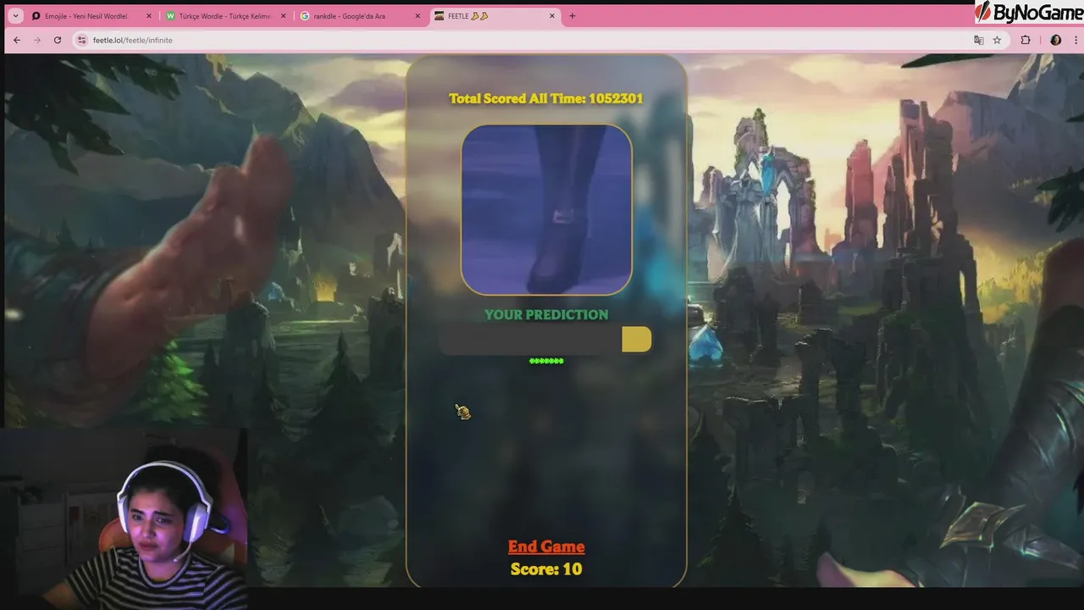Translate this page using the translate icon
Image resolution: width=1084 pixels, height=610 pixels.
[x=979, y=40]
